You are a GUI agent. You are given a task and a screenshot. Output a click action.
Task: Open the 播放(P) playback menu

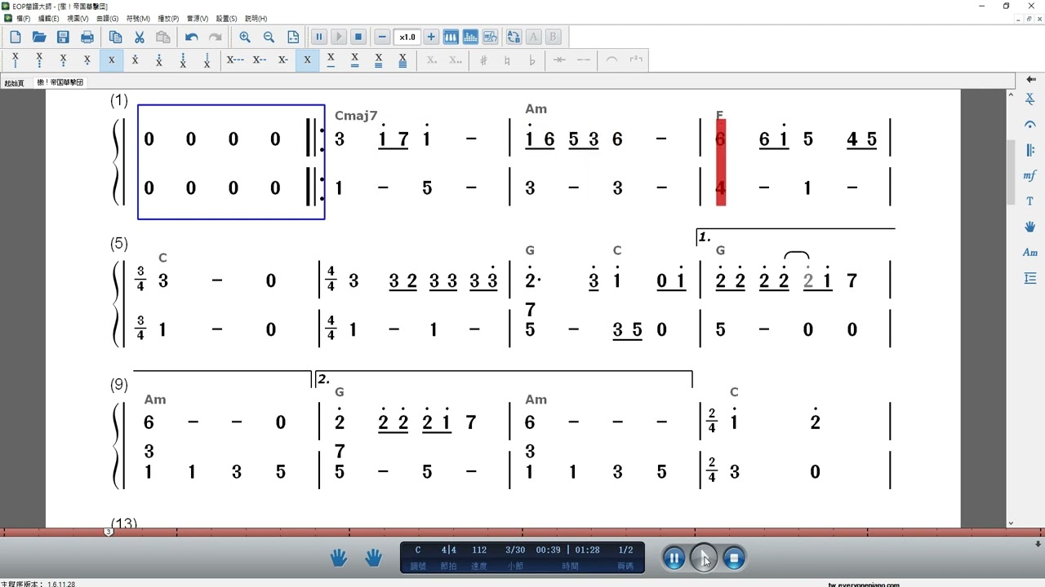click(x=168, y=18)
